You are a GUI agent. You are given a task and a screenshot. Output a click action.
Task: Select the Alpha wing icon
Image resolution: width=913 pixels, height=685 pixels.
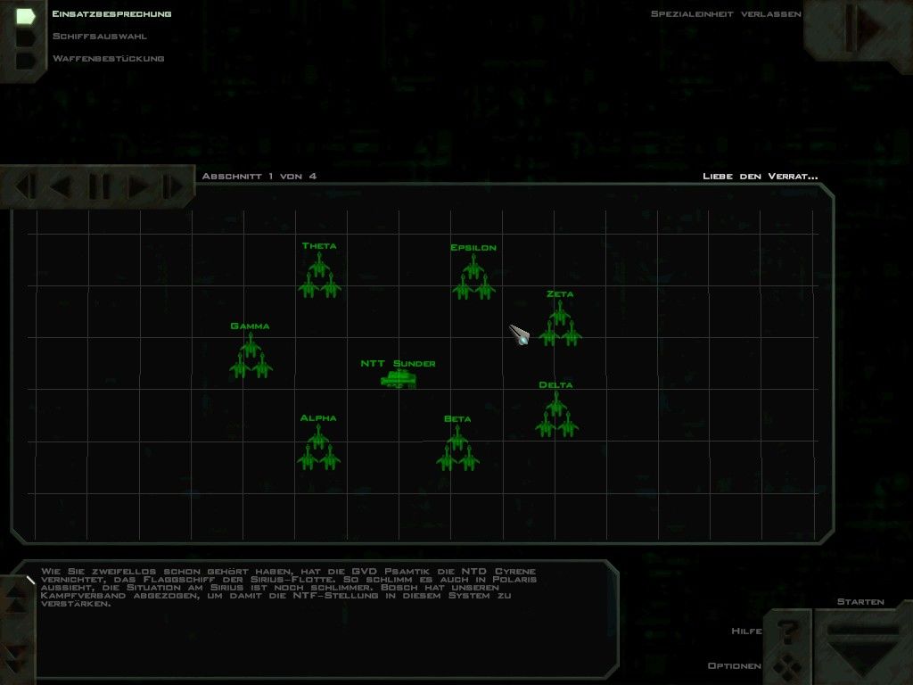[318, 448]
